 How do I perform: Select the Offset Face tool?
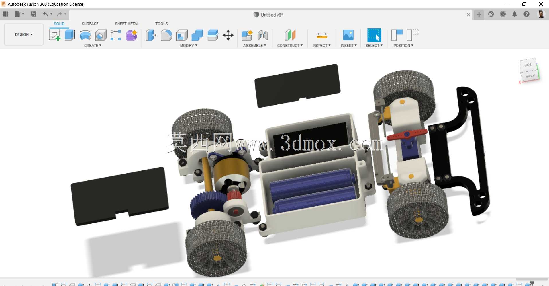(x=213, y=35)
